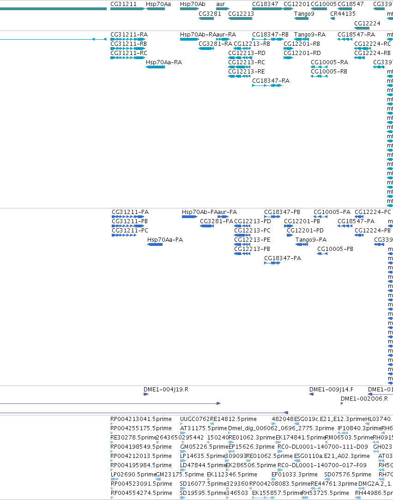Click protein CG10005-PA
The image size is (393, 500).
pyautogui.click(x=332, y=212)
